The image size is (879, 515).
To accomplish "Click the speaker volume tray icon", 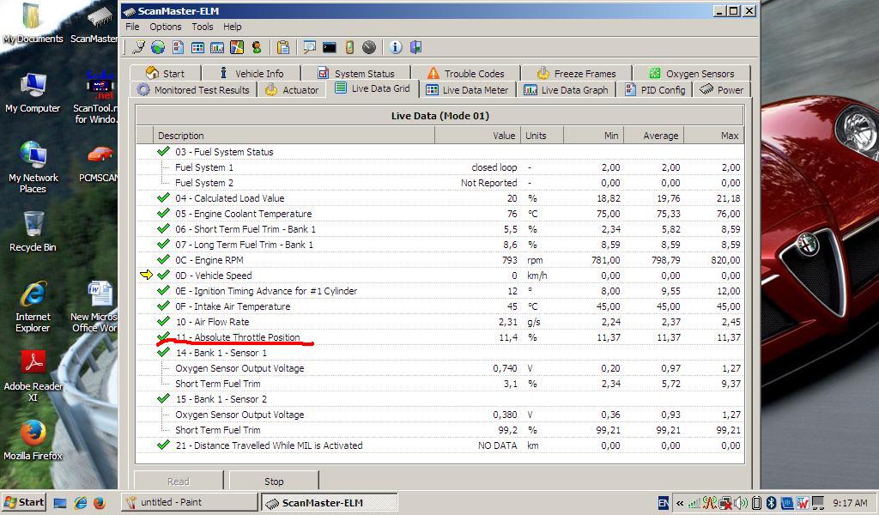I will (x=741, y=503).
